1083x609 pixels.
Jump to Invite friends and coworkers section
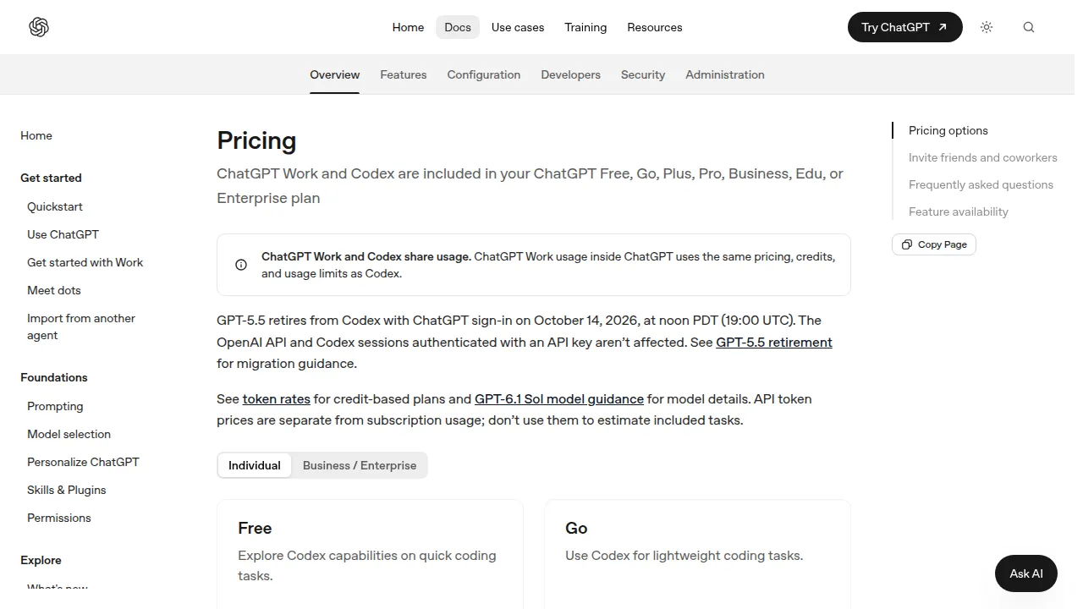(x=983, y=157)
